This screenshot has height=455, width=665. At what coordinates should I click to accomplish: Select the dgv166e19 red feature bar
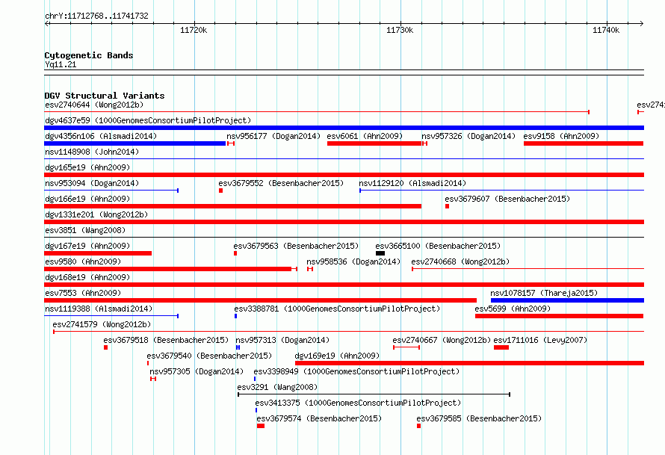pos(233,206)
